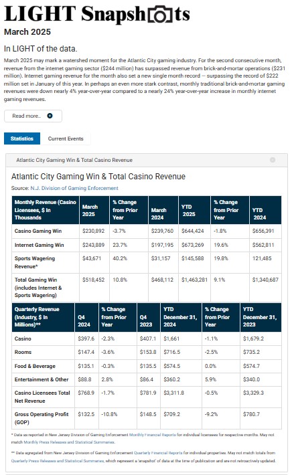Click the YTD December 31, 2024 column header
Image resolution: width=292 pixels, height=475 pixels.
pyautogui.click(x=181, y=317)
